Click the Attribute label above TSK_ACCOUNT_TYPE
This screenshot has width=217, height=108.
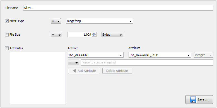[x=134, y=48]
